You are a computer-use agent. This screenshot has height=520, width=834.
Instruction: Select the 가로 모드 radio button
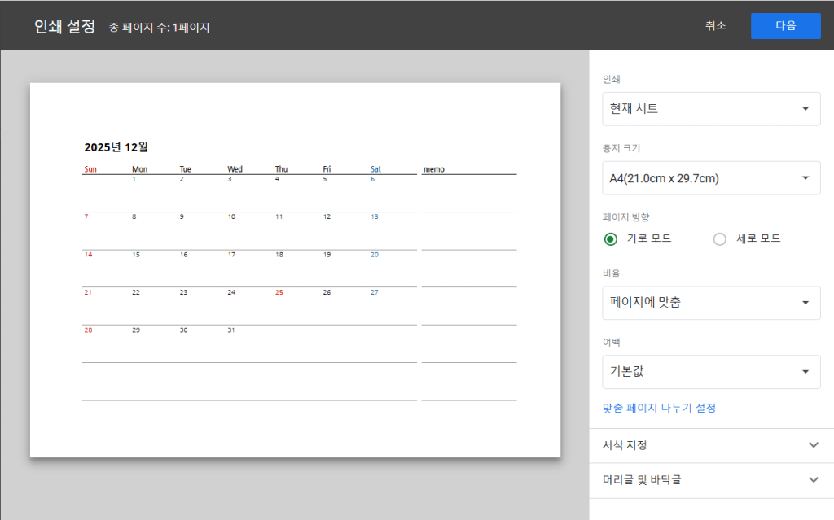point(611,239)
